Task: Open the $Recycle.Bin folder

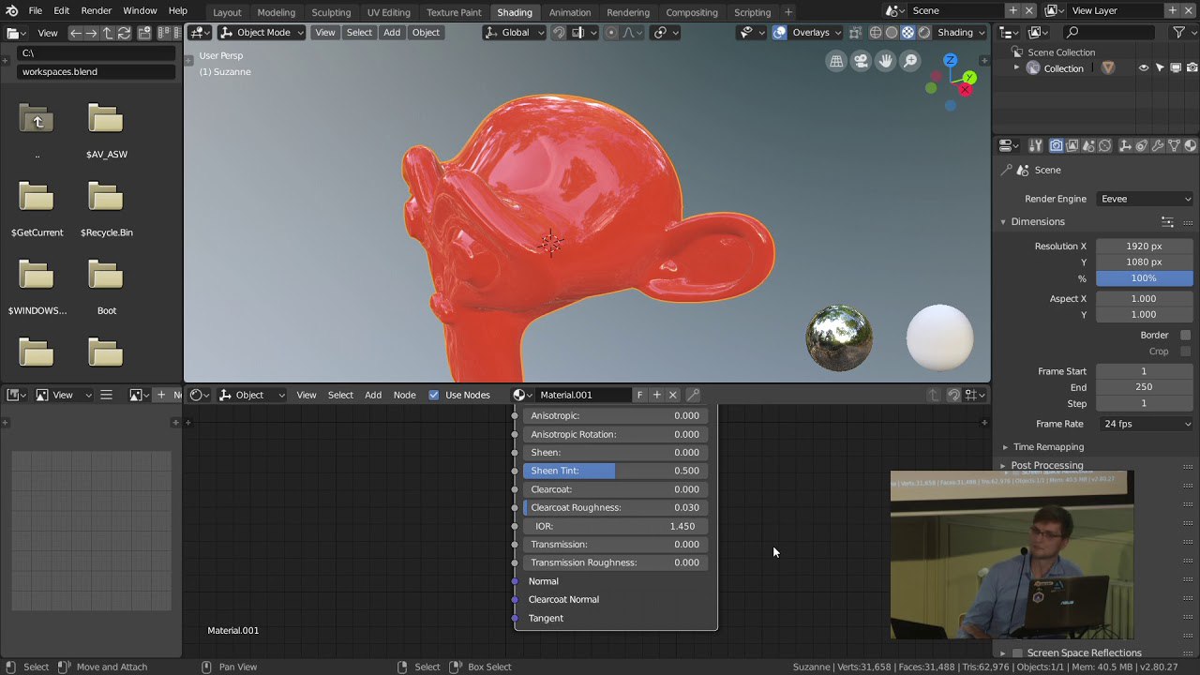Action: point(106,207)
